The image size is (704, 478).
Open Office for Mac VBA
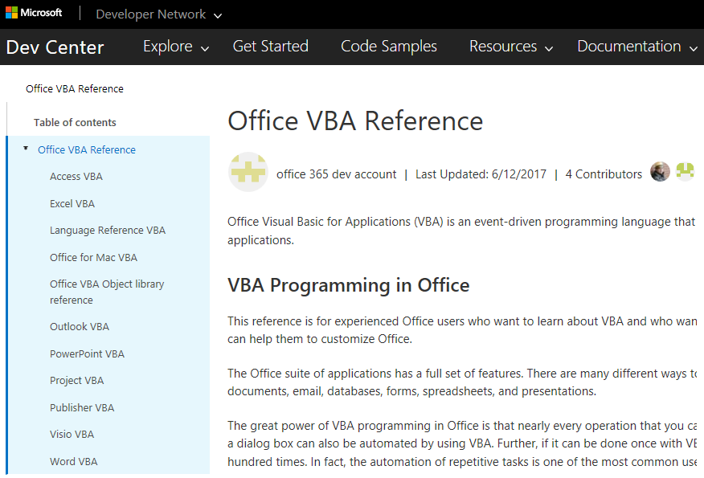[93, 258]
